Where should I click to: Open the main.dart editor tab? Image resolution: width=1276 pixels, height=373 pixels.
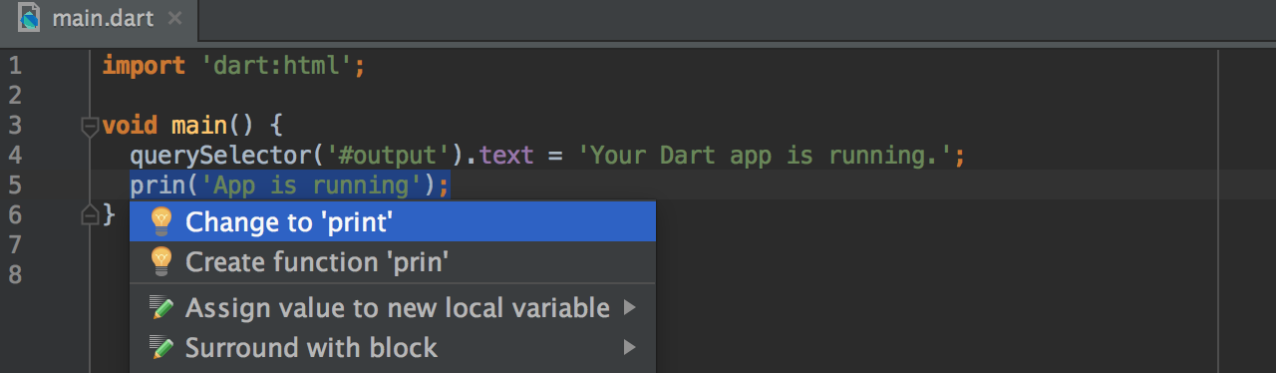[x=100, y=19]
